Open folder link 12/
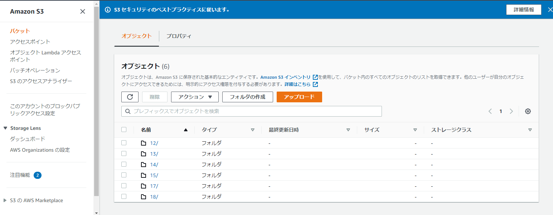The image size is (553, 215). pos(154,143)
